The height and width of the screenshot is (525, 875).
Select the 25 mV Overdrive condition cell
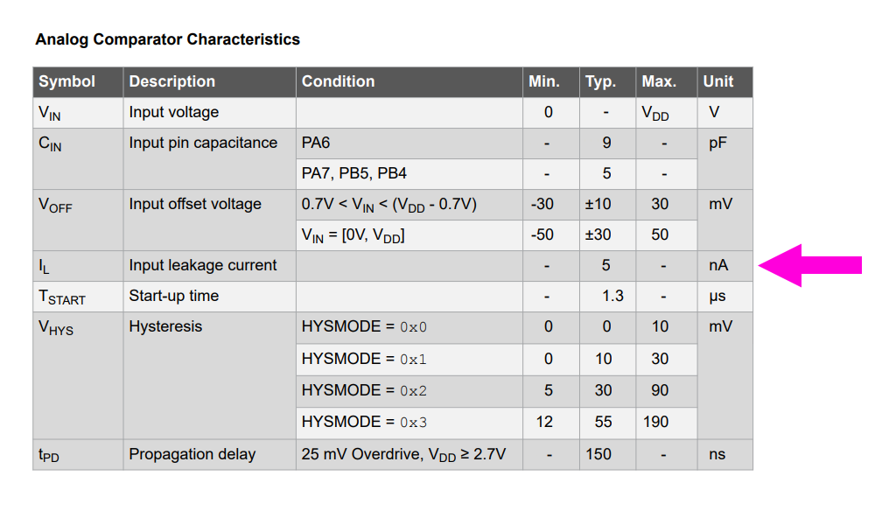409,455
